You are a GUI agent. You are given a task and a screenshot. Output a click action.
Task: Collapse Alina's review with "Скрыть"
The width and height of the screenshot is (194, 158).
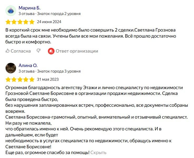pyautogui.click(x=98, y=152)
